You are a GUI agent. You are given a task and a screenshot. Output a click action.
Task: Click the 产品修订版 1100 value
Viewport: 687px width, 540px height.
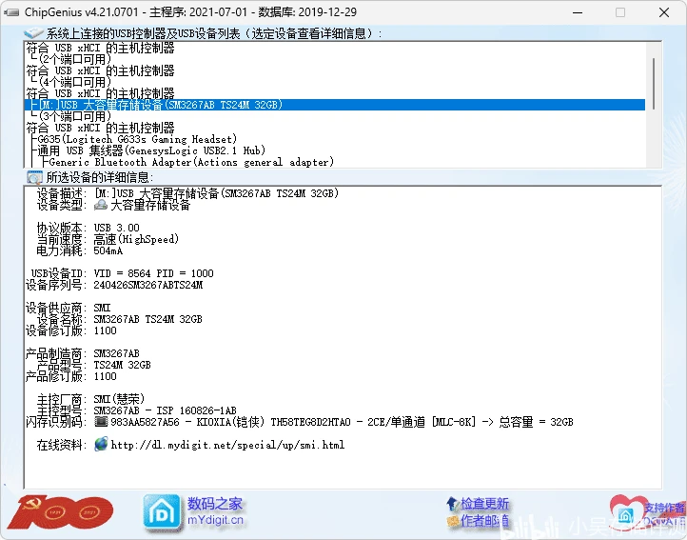click(106, 376)
